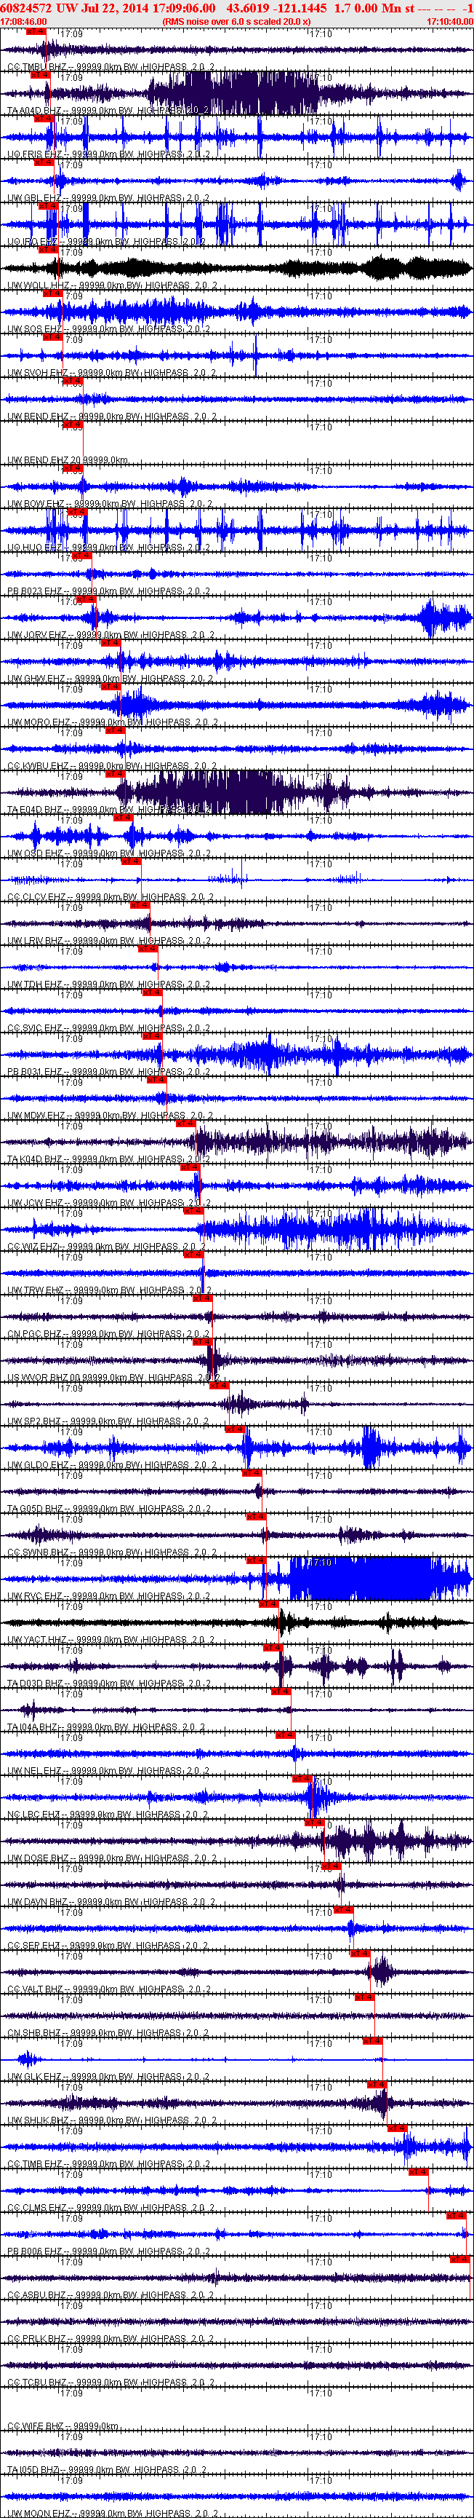Click the red pick flag on CC TMBU trace
The width and height of the screenshot is (474, 2518).
coord(36,31)
